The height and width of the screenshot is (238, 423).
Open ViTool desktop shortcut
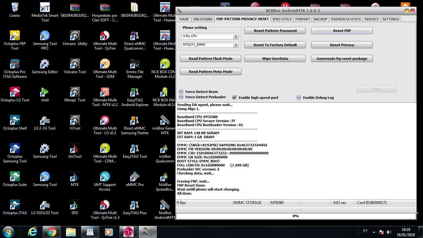coord(75,122)
